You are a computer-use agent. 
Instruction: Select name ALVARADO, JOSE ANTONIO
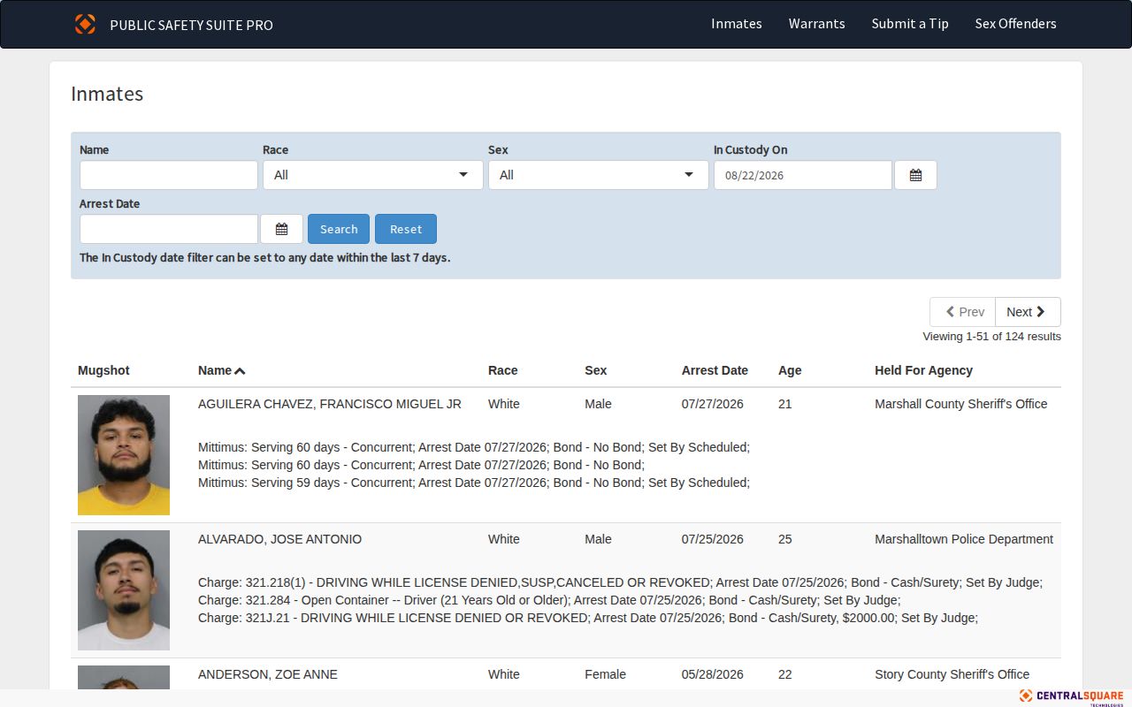pos(279,539)
